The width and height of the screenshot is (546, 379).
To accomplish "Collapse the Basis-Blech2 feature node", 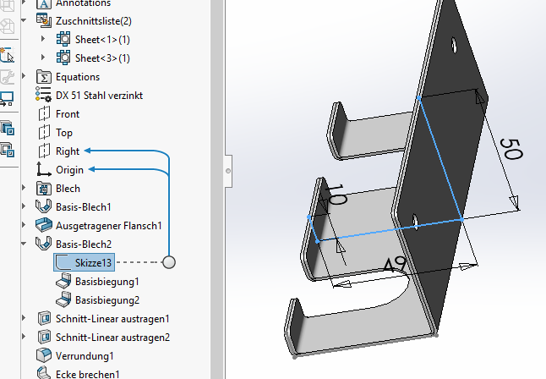I will tap(24, 244).
